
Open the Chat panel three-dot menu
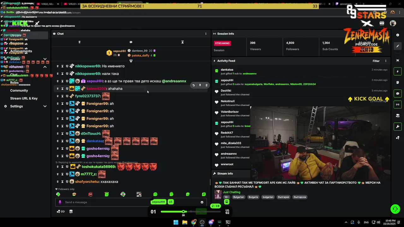(206, 34)
